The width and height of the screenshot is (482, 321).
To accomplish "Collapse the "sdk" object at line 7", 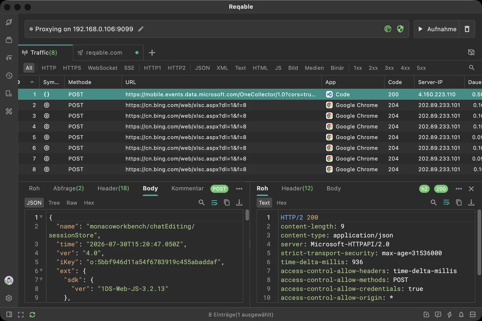I will [x=41, y=280].
